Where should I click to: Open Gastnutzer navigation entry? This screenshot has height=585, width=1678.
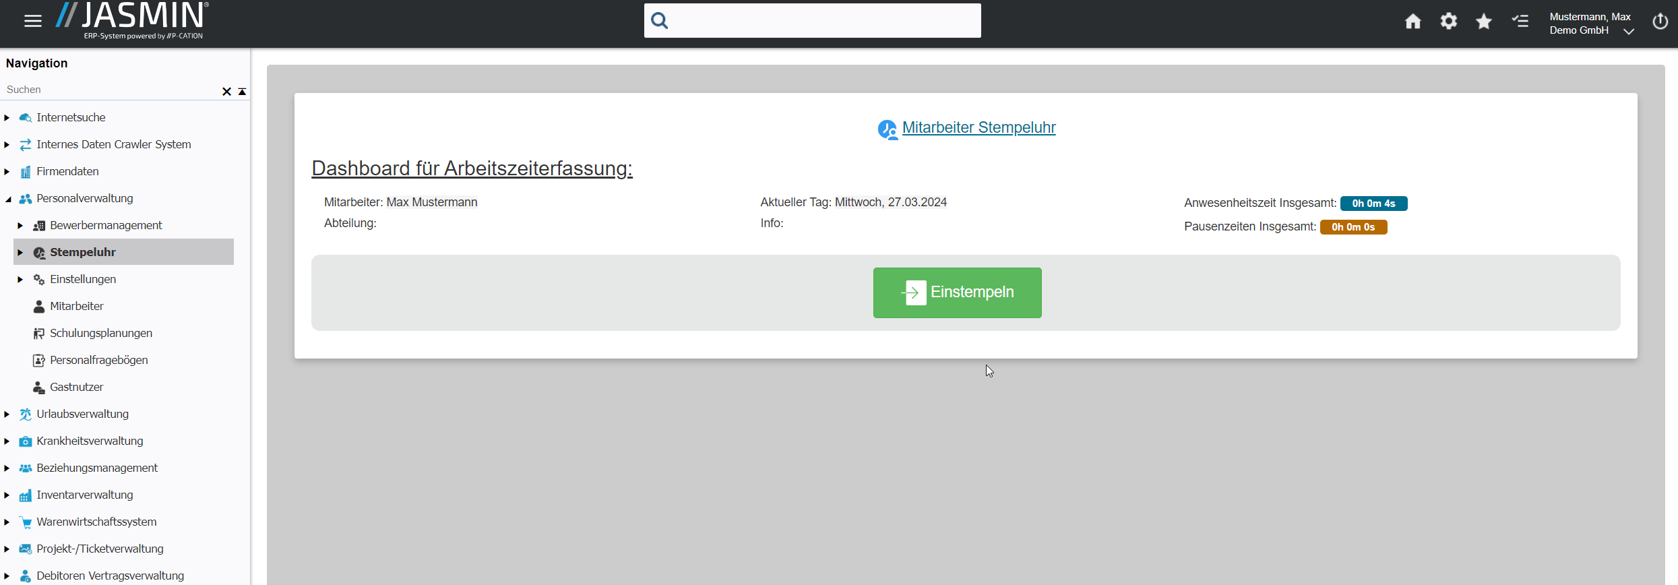76,387
